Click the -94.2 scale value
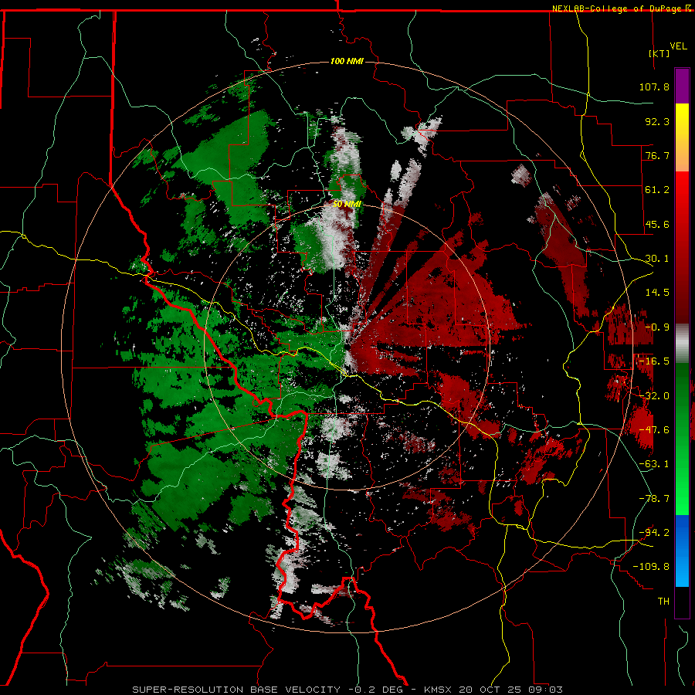695x695 pixels. tap(654, 533)
